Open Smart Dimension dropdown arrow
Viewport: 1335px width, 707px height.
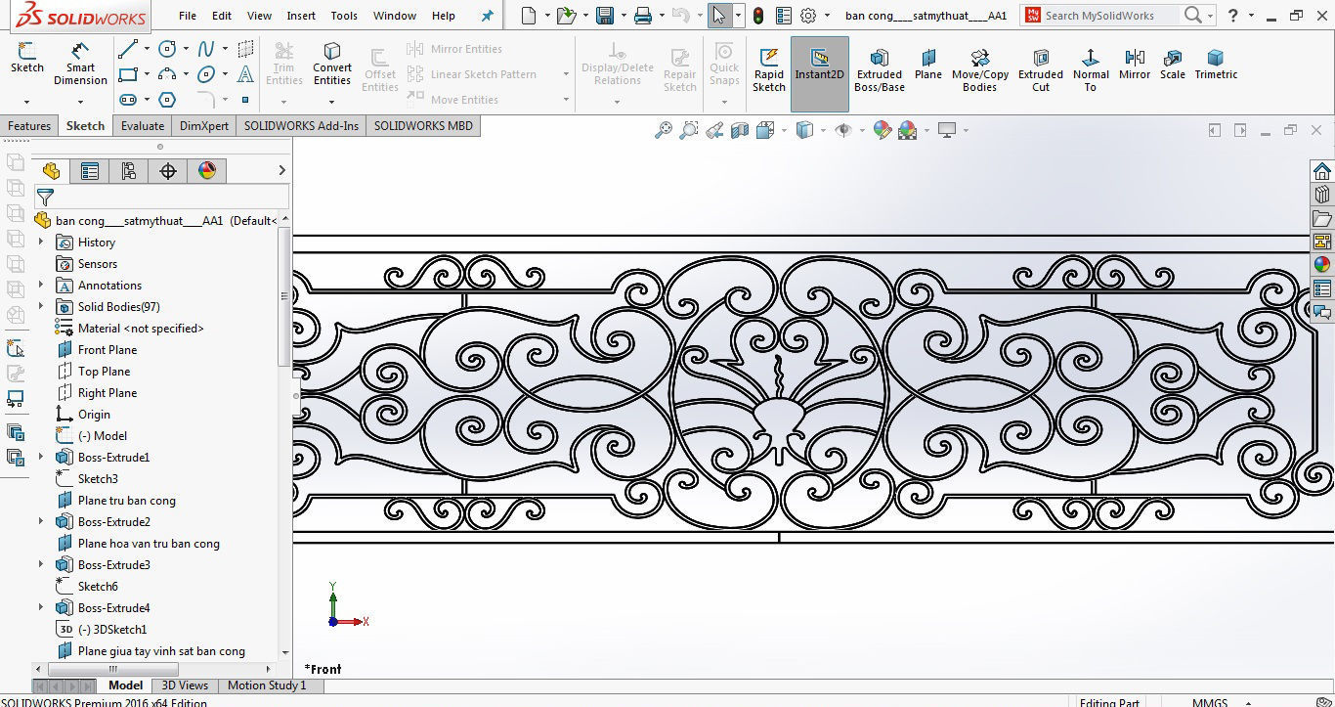point(80,102)
